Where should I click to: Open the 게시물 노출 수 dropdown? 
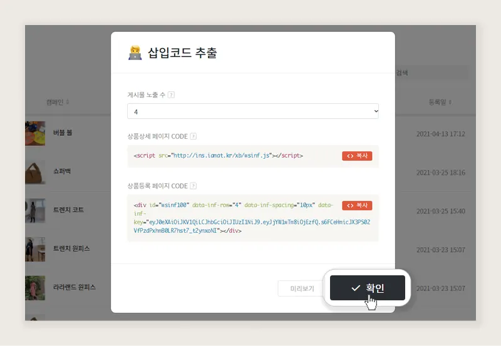click(253, 111)
